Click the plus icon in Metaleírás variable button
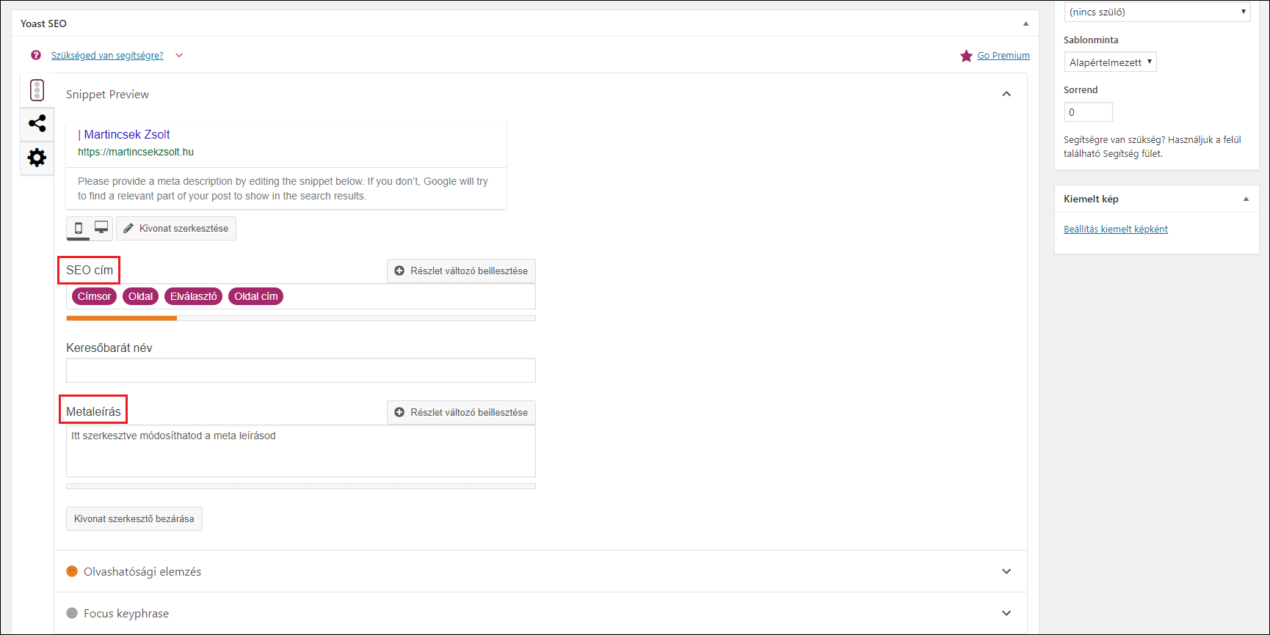1270x635 pixels. (x=399, y=412)
